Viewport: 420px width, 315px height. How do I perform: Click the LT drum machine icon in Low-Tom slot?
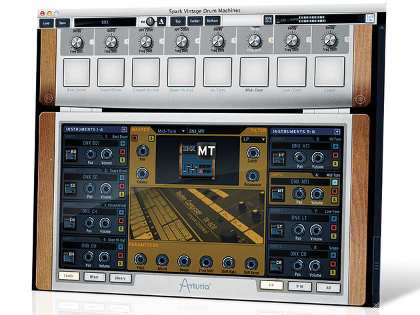point(277,230)
